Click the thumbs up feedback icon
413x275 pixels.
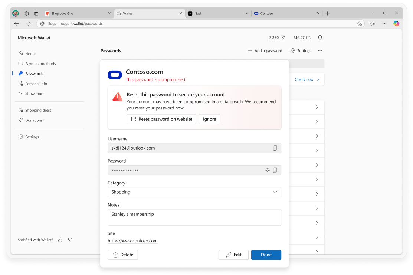click(x=60, y=240)
